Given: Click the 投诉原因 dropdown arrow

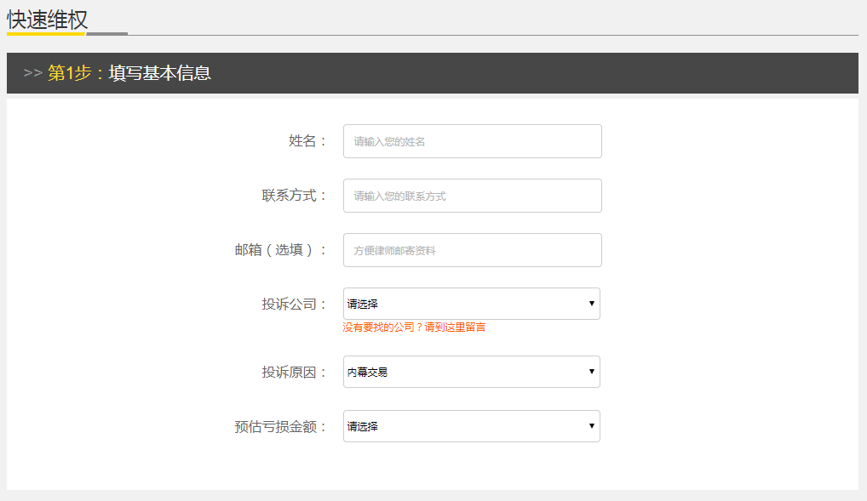Looking at the screenshot, I should [591, 372].
